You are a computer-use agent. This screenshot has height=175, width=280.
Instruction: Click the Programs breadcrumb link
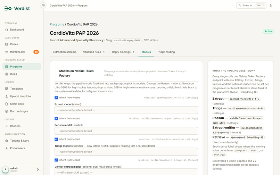point(57,24)
